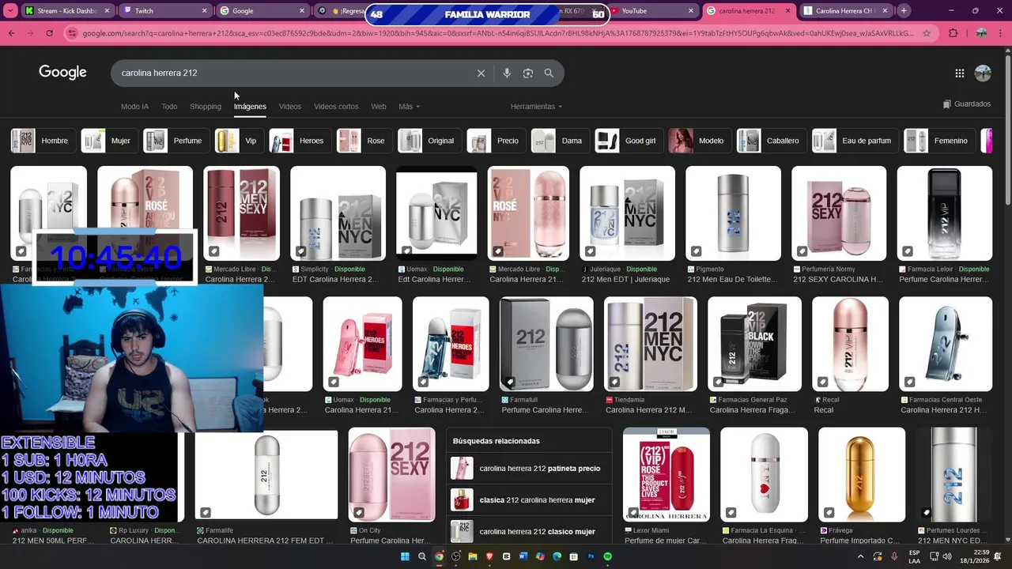Open a new browser tab with plus
The height and width of the screenshot is (569, 1012).
tap(904, 11)
